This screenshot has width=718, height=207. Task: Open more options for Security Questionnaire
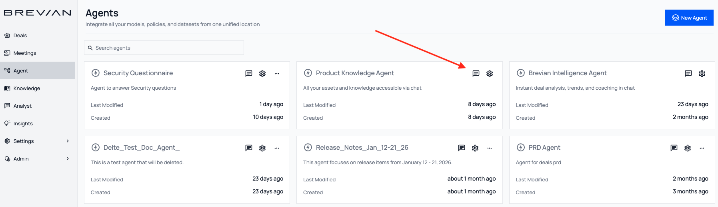click(277, 73)
